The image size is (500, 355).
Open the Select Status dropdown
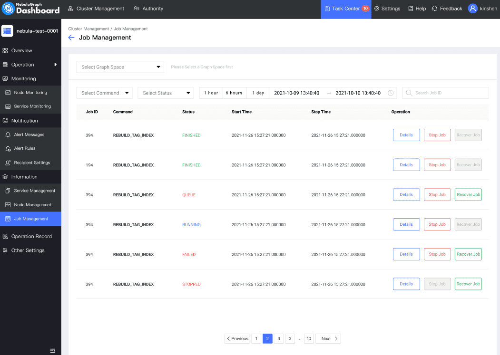coord(166,93)
